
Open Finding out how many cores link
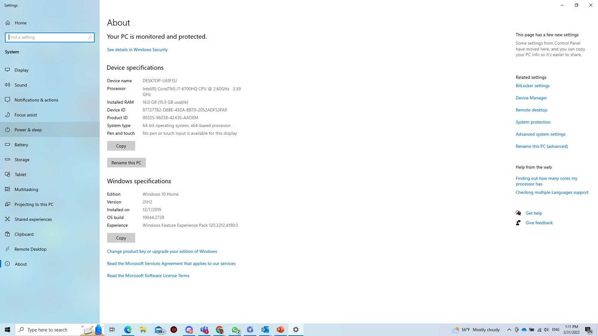(x=546, y=181)
